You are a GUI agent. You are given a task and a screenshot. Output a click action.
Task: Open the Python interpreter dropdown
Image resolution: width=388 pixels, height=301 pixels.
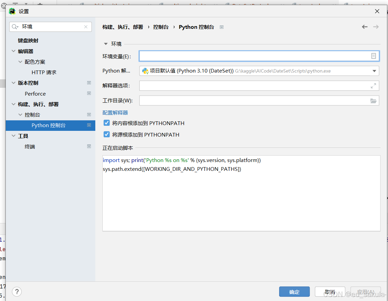point(374,71)
